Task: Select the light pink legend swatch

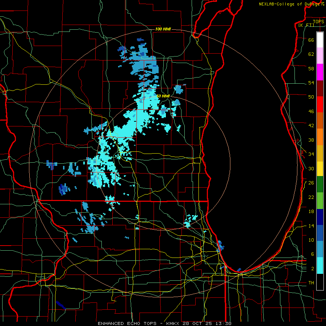Action: pos(320,55)
